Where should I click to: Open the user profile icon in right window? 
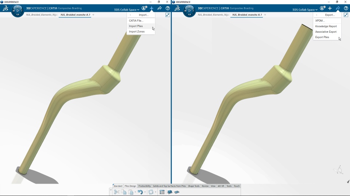(323, 8)
